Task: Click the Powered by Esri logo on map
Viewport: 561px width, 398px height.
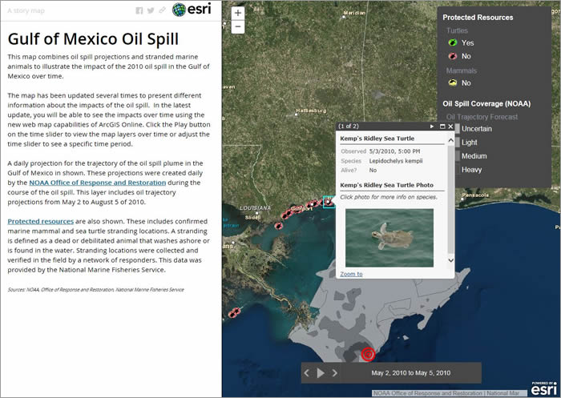Action: [x=544, y=388]
